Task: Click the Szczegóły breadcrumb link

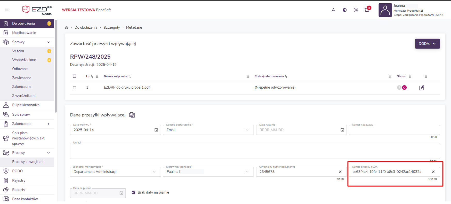Action: tap(111, 28)
